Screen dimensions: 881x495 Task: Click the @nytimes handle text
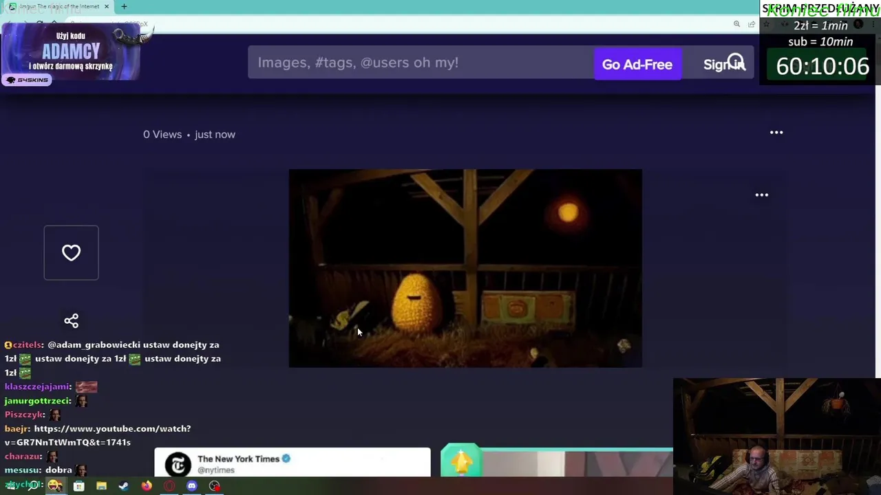(x=216, y=470)
